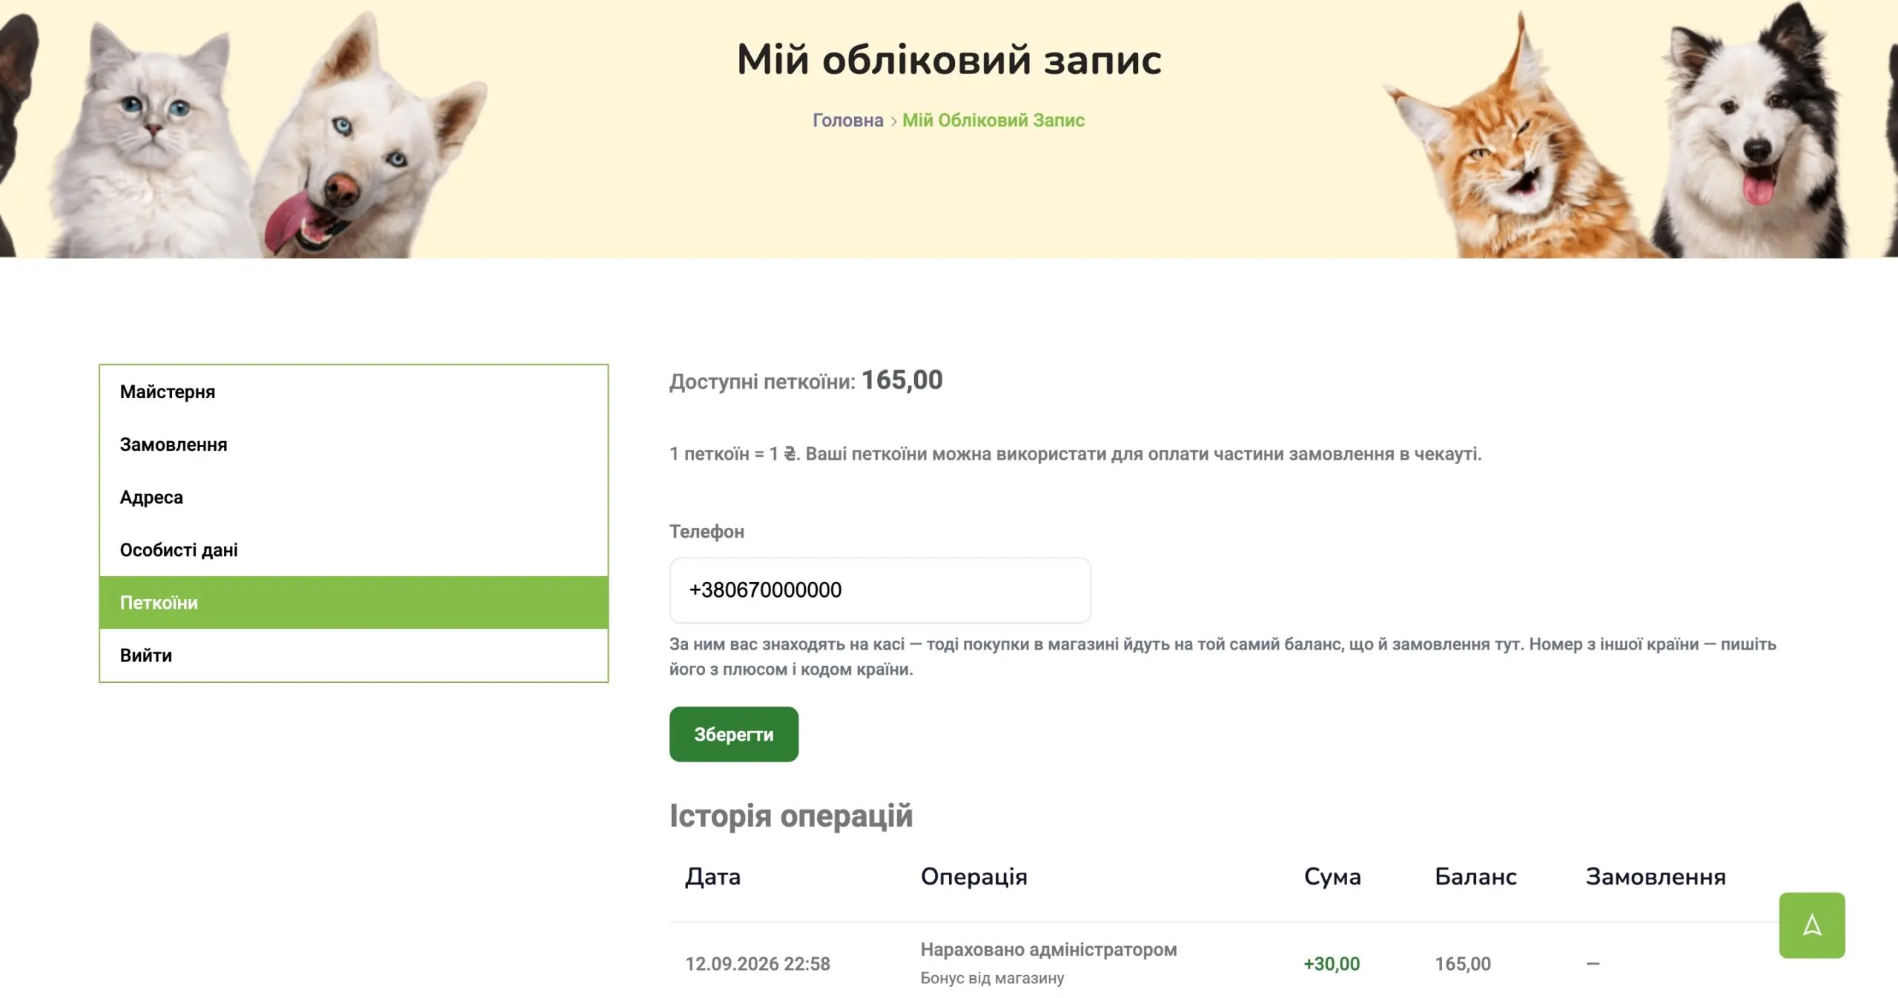The height and width of the screenshot is (998, 1898).
Task: Click the Зберегти button
Action: pos(733,734)
